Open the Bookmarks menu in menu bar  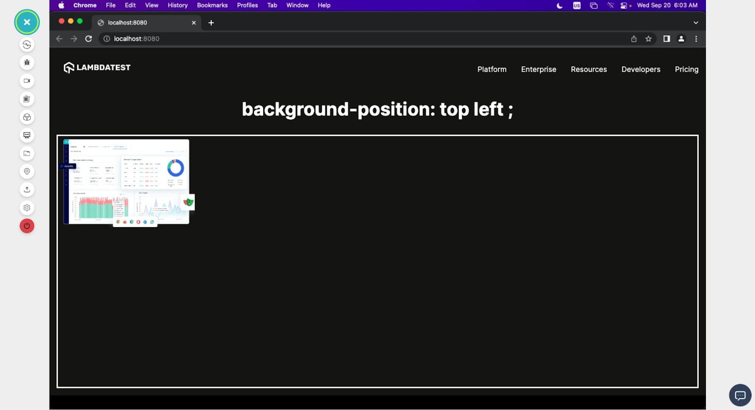point(212,5)
